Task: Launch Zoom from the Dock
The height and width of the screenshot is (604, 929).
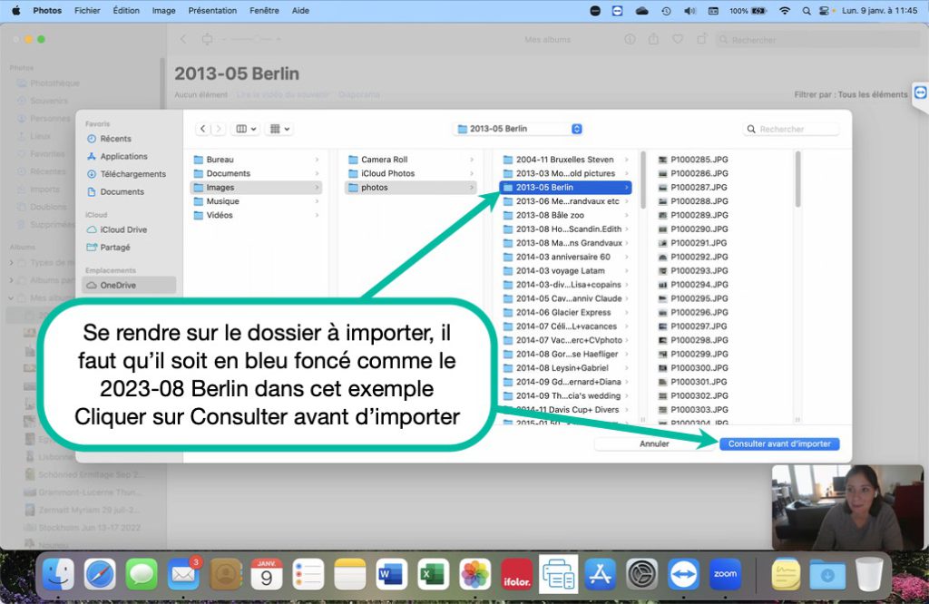Action: tap(725, 573)
